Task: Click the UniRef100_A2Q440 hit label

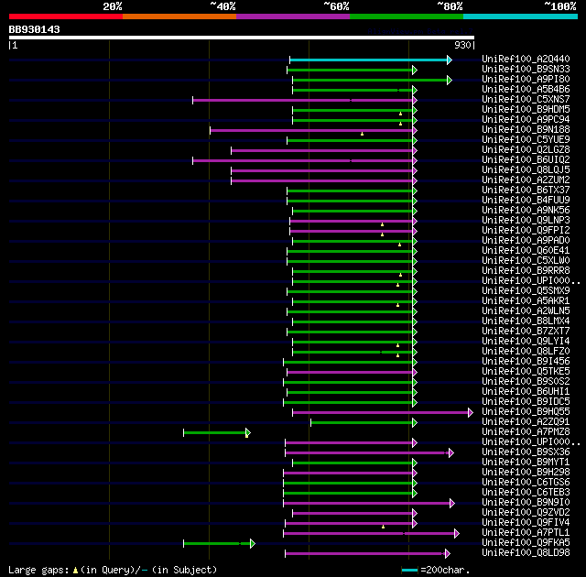Action: pos(526,59)
